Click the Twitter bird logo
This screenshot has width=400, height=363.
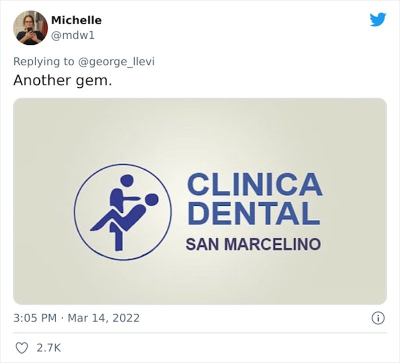coord(377,20)
